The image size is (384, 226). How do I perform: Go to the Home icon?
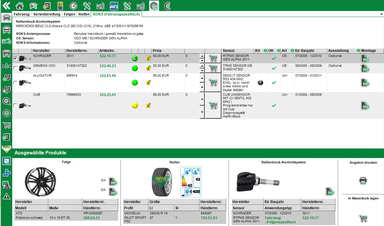pos(20,6)
